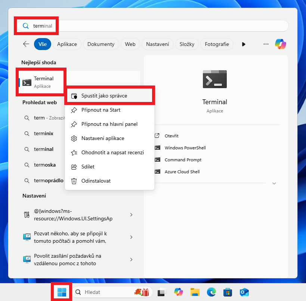Viewport: 306px width, 301px height.
Task: Select 'Připnout na Start' in the context menu
Action: 101,110
